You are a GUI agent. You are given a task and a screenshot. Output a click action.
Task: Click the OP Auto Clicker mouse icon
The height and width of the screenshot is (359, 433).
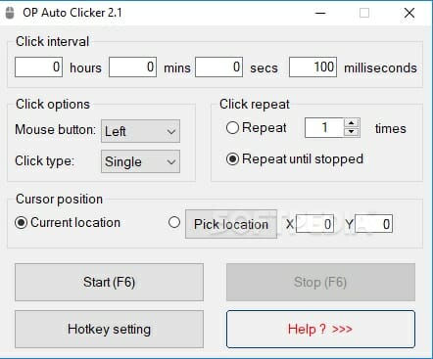(x=10, y=14)
